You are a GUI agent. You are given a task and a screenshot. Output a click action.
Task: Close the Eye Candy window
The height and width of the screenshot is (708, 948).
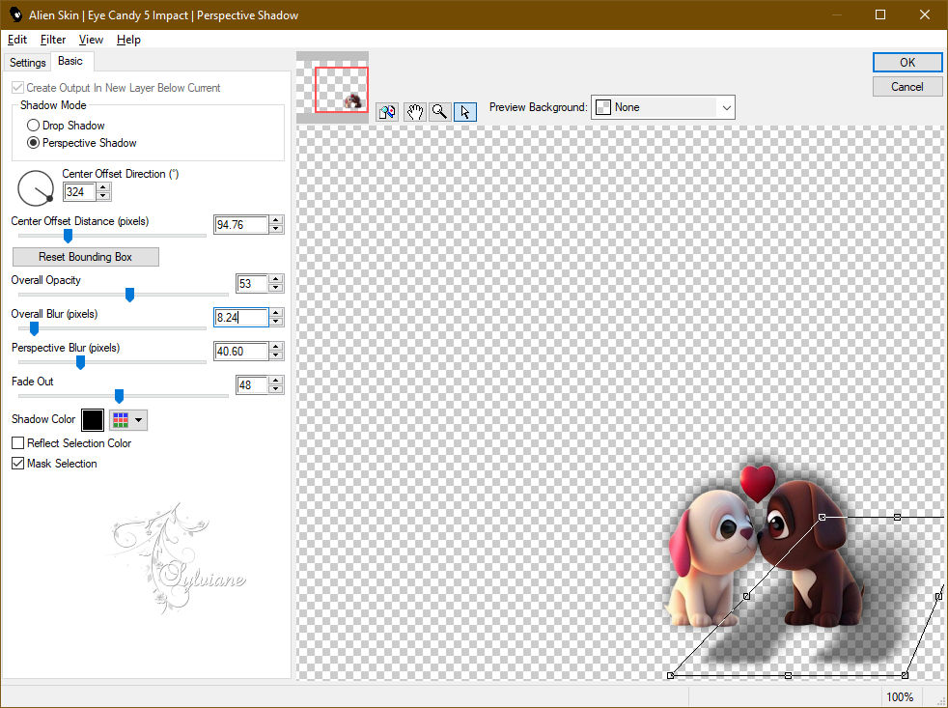pyautogui.click(x=925, y=14)
